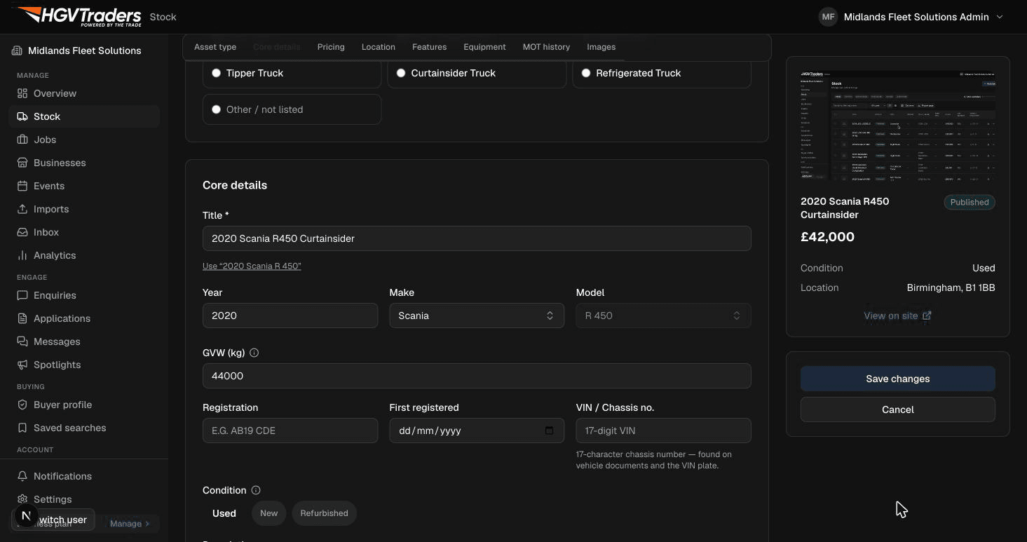Switch to the Equipment tab

point(484,47)
